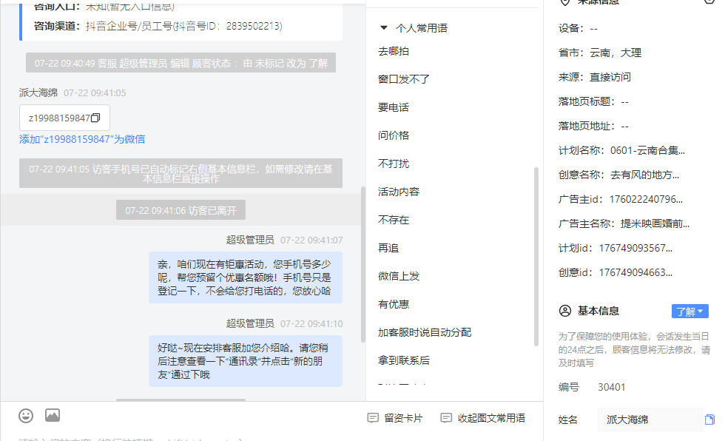This screenshot has width=725, height=441.
Task: Click the chat history scrollbar
Action: [363, 264]
